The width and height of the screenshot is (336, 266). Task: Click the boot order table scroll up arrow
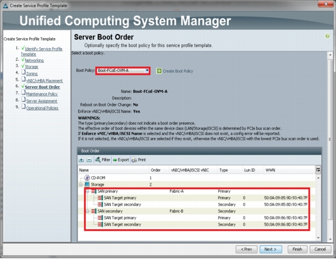coord(318,178)
